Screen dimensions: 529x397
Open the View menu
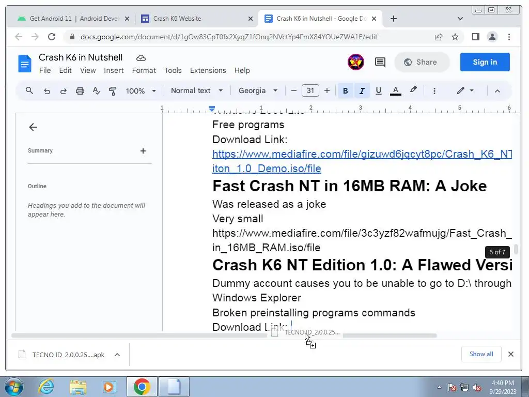[x=88, y=70]
